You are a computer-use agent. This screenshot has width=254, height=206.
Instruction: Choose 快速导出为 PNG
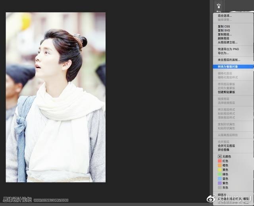228,49
